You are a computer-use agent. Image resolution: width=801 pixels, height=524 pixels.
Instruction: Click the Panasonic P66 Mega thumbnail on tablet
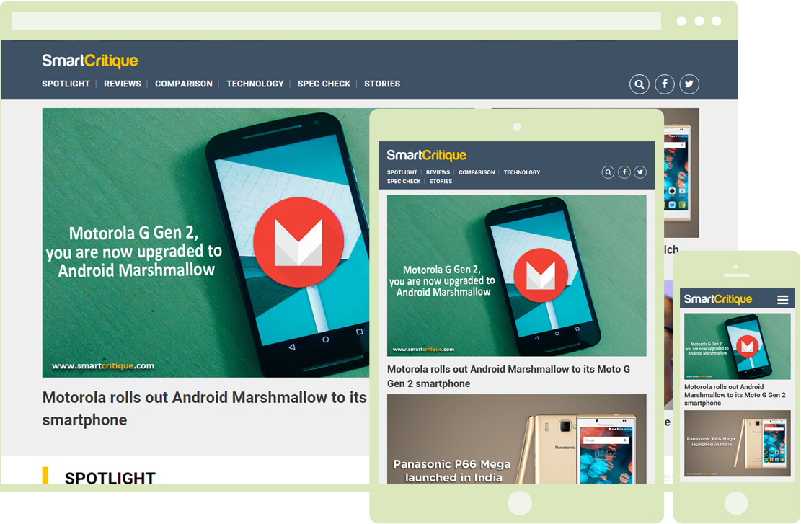[x=516, y=440]
